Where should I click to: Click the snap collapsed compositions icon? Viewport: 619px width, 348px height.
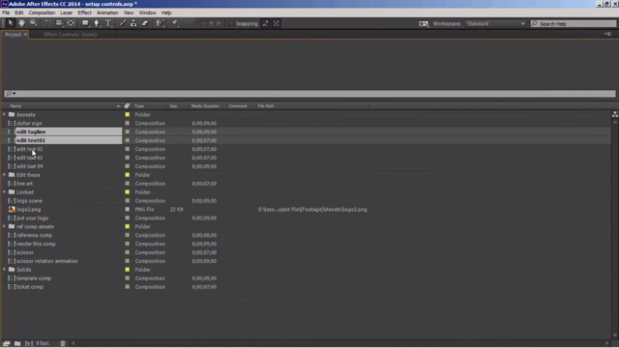coord(277,23)
